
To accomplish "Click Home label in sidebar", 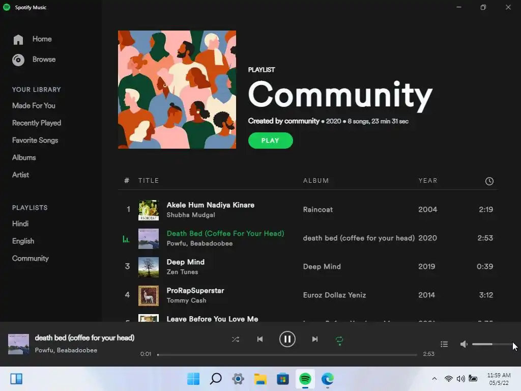I will (42, 39).
